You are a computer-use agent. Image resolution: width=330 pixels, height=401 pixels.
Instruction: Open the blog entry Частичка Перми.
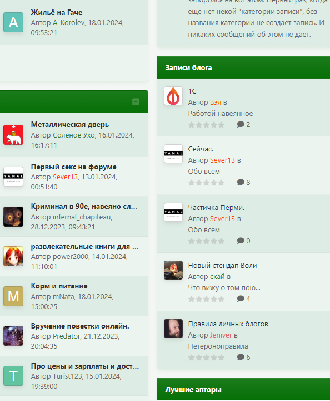216,207
